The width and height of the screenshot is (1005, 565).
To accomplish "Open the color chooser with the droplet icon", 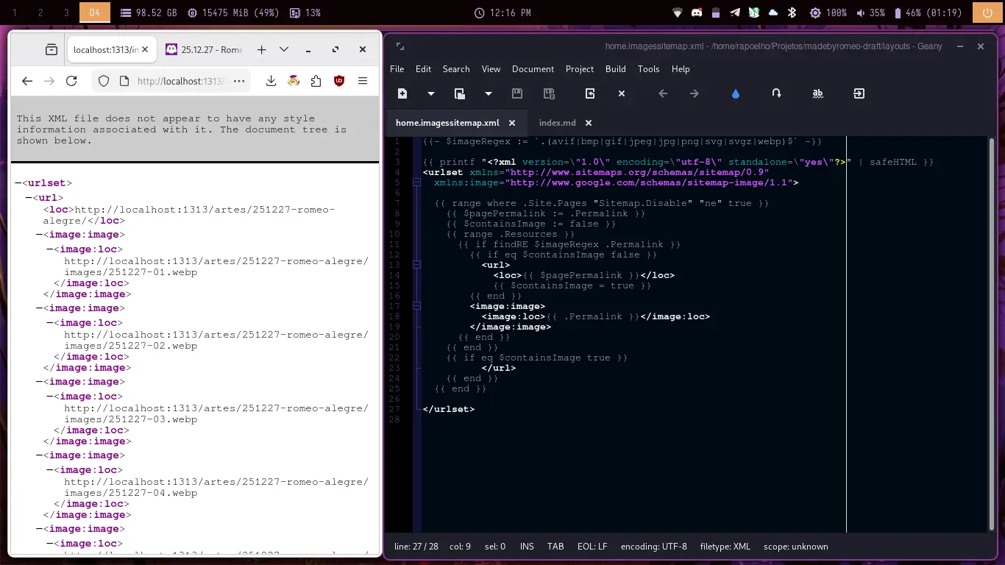I will [x=735, y=93].
